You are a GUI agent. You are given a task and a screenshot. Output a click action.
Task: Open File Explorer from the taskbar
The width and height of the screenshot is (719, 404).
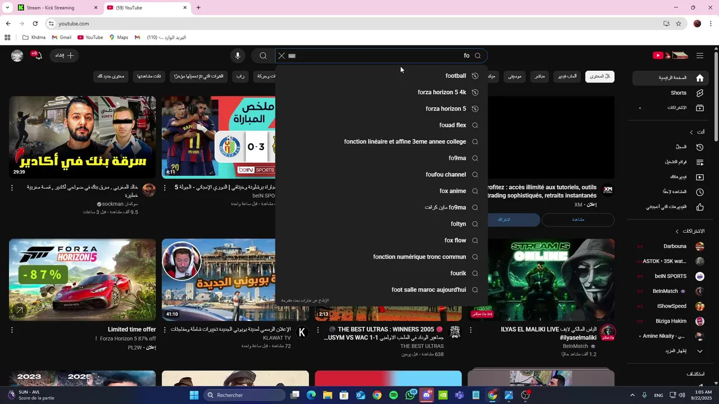pyautogui.click(x=327, y=395)
